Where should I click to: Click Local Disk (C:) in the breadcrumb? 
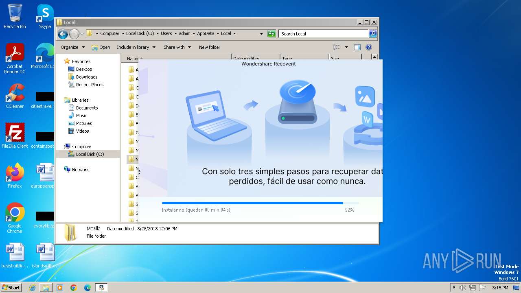click(x=140, y=34)
